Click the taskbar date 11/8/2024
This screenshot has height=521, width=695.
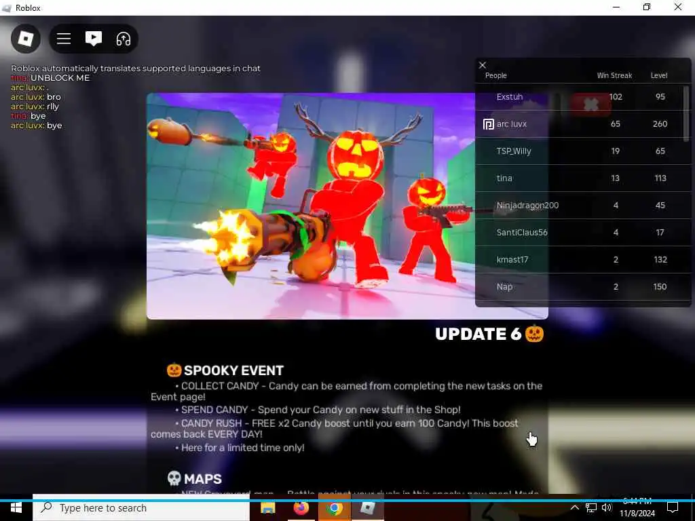pyautogui.click(x=637, y=514)
